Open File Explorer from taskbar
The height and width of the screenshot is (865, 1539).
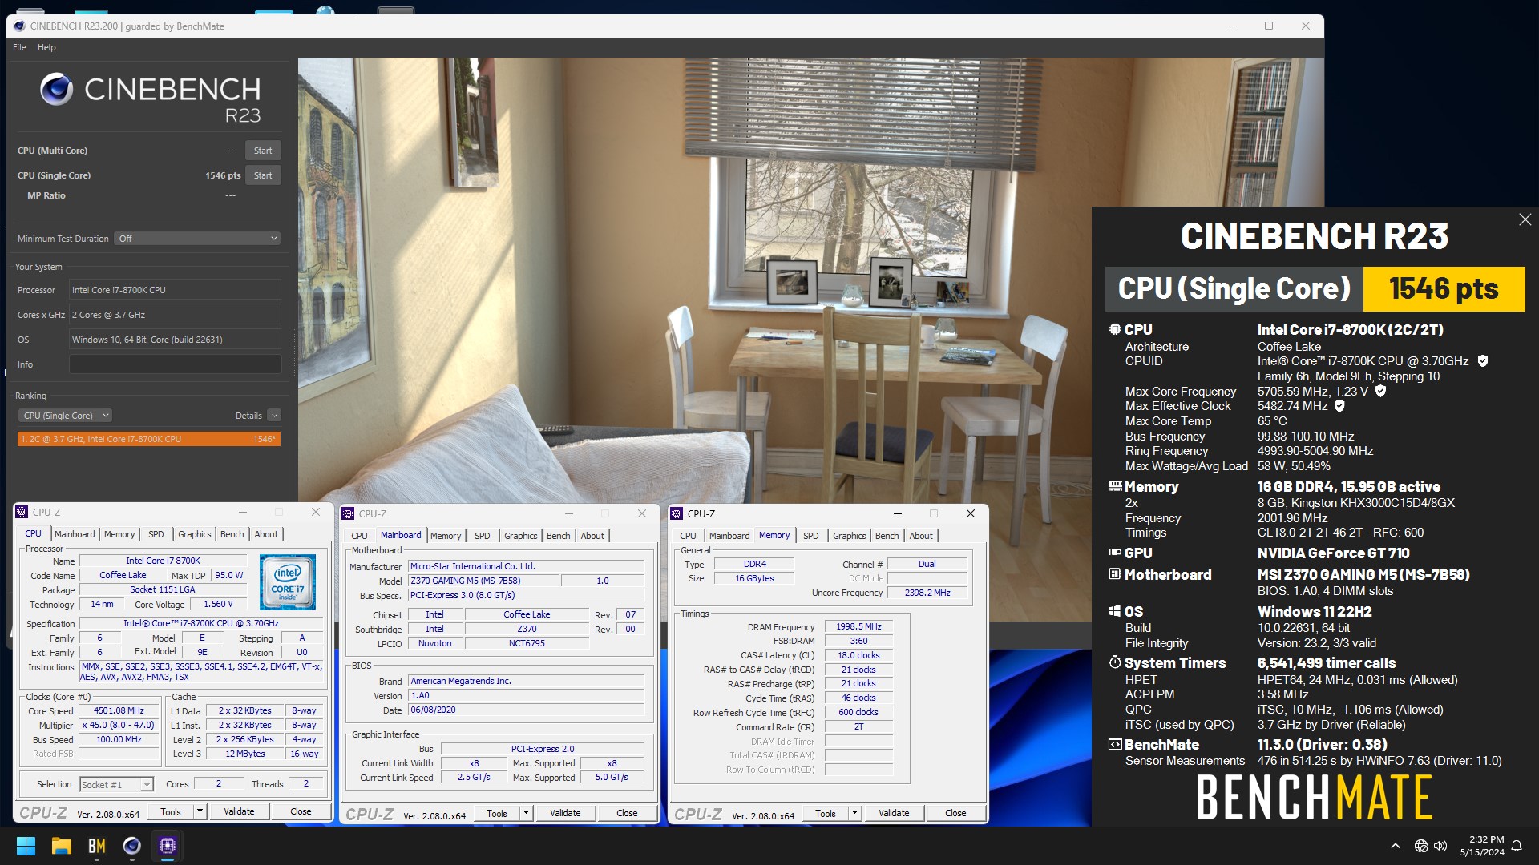pyautogui.click(x=62, y=846)
